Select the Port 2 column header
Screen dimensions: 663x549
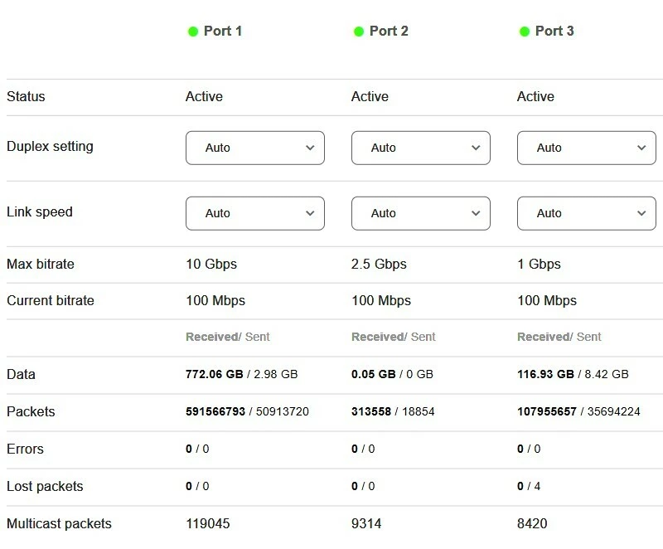[388, 32]
